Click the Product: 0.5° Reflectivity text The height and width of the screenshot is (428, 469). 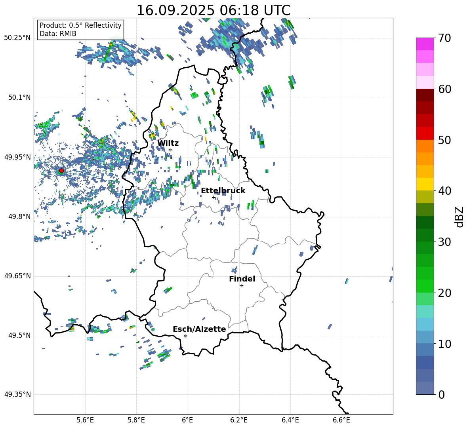(x=80, y=25)
